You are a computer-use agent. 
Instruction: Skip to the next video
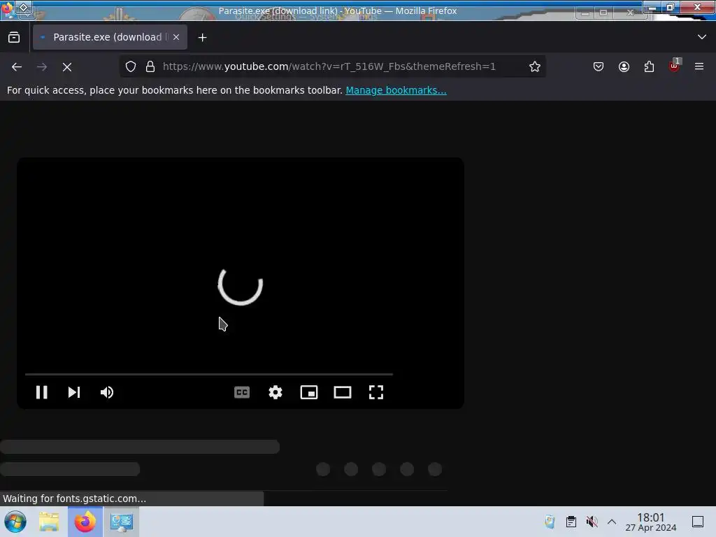click(x=74, y=392)
